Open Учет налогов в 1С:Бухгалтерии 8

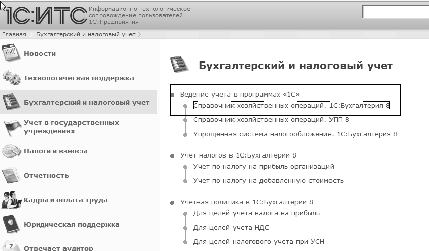[238, 155]
